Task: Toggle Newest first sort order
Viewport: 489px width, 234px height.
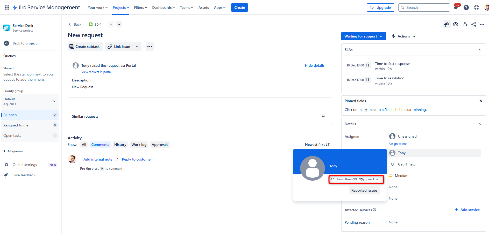Action: (x=317, y=145)
